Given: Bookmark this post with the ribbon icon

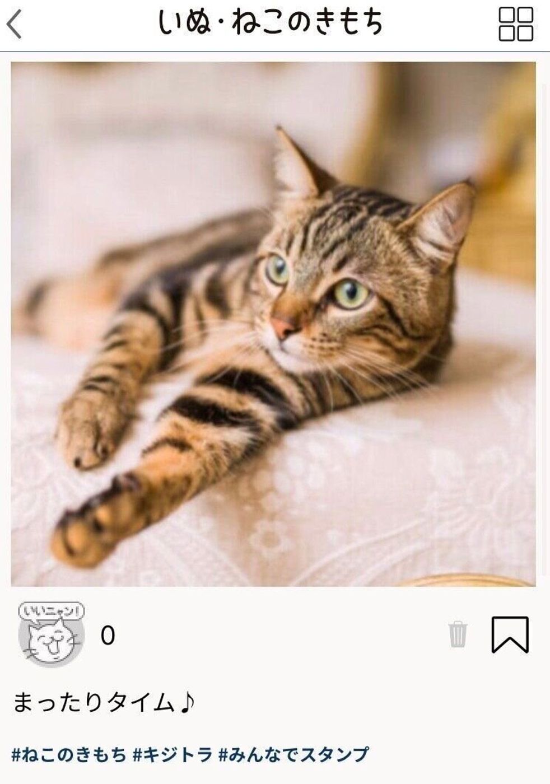Looking at the screenshot, I should 510,634.
